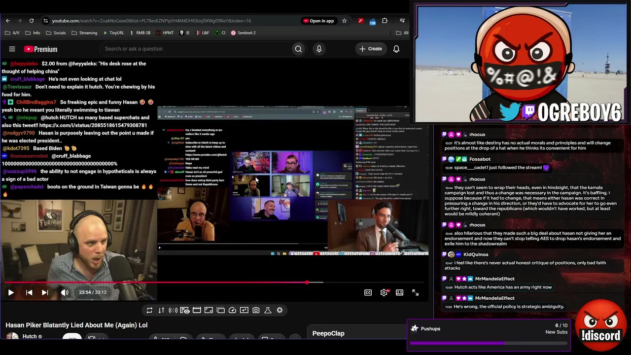Open the IE bookmark
Viewport: 631px width, 355px height.
185,33
